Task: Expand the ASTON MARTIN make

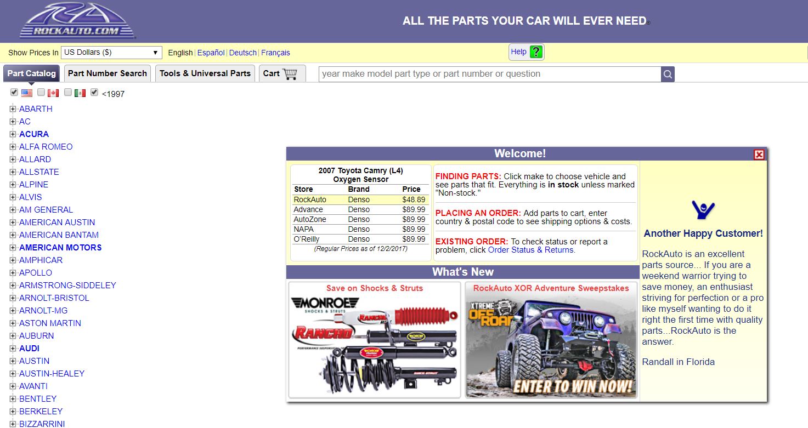Action: tap(13, 323)
